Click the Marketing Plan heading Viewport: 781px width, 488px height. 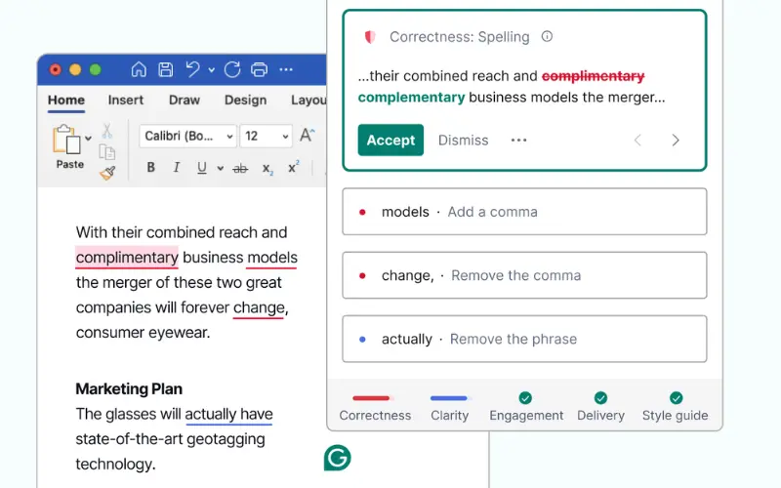tap(129, 388)
